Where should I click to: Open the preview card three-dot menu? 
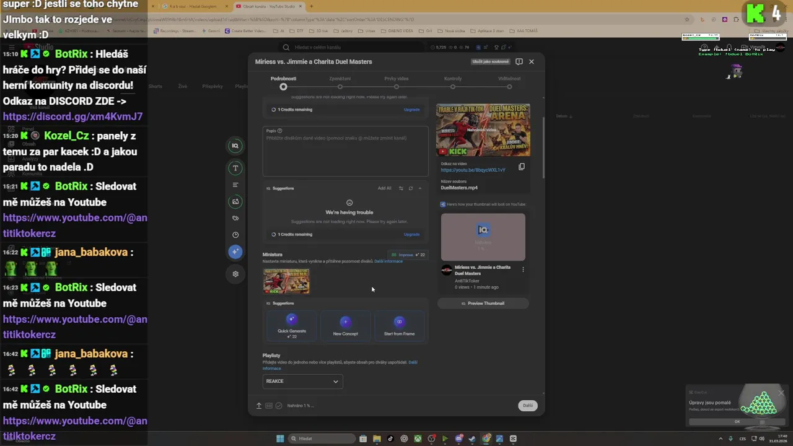[x=523, y=269]
